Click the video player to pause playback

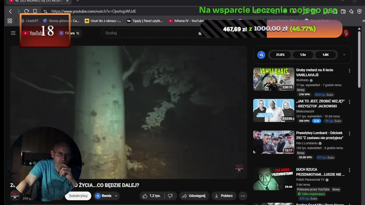[129, 112]
